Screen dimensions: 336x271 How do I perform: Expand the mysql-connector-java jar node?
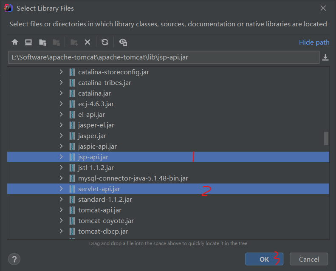(61, 178)
